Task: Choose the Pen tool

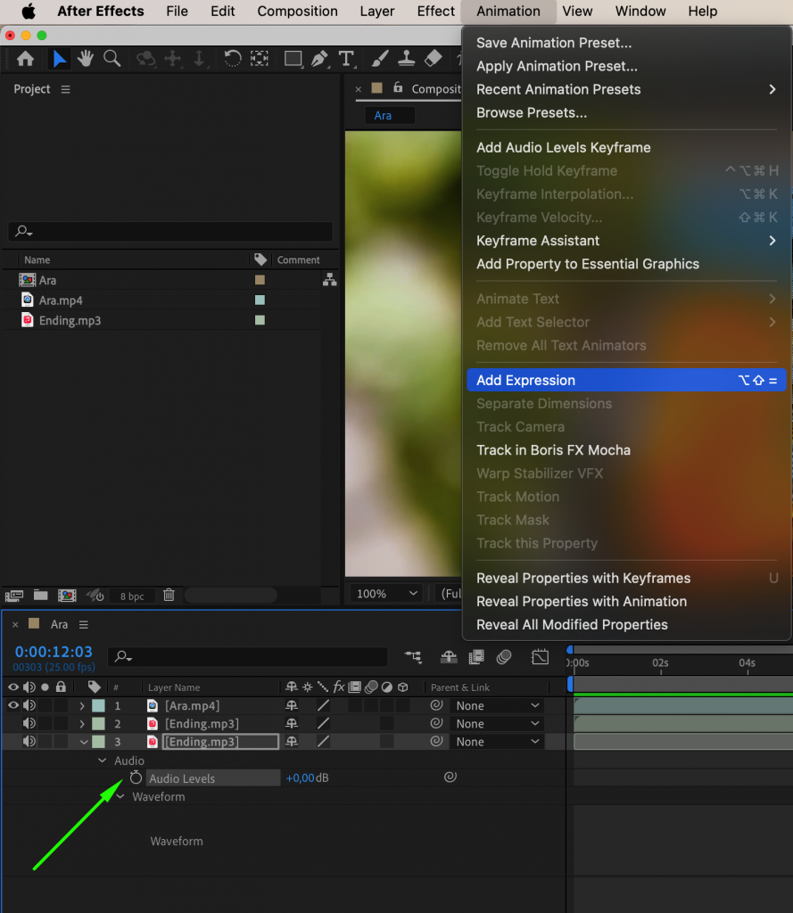Action: (x=318, y=58)
